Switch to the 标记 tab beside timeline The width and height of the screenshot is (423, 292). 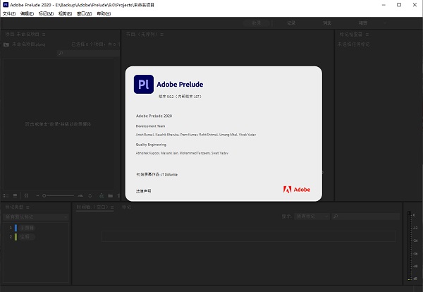point(127,207)
